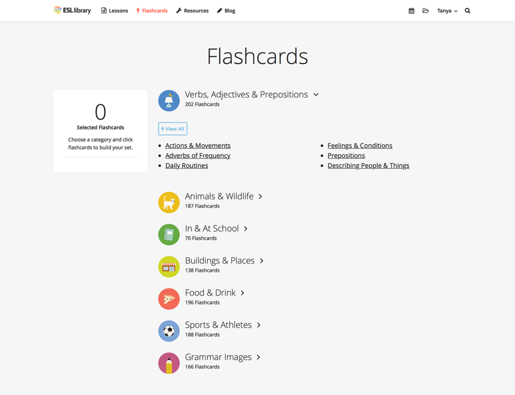The width and height of the screenshot is (515, 395).
Task: Open the folder icon in the header
Action: pos(425,11)
